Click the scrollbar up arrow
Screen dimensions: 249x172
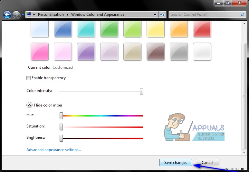[244, 24]
